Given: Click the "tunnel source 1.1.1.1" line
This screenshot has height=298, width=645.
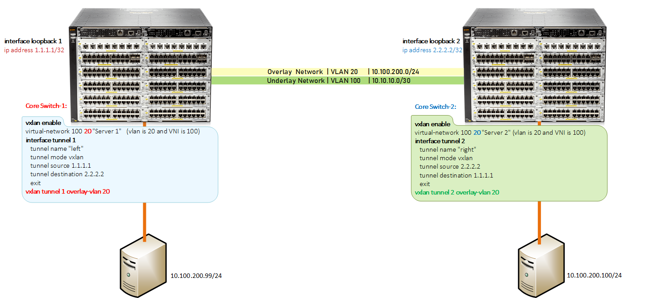Looking at the screenshot, I should (x=61, y=166).
